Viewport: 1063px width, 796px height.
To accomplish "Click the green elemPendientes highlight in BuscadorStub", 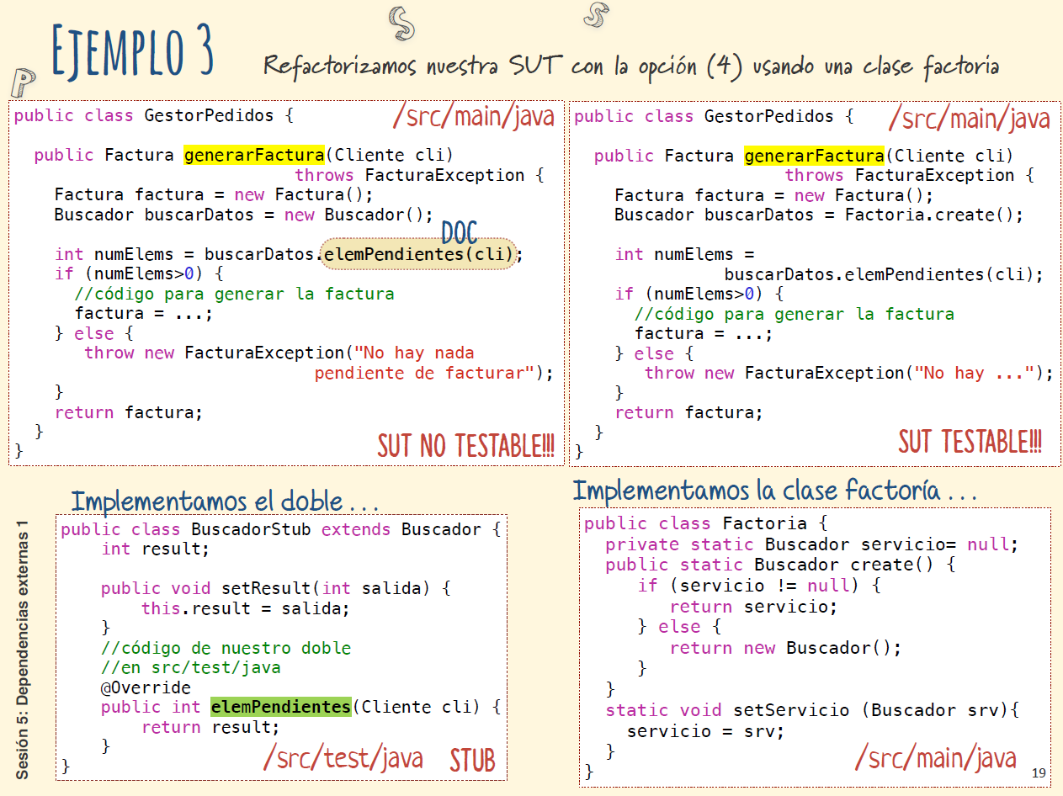I will point(280,707).
